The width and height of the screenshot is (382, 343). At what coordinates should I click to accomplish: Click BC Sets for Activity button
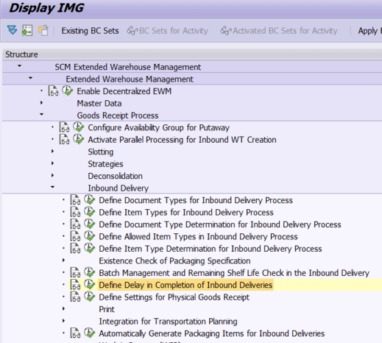(167, 31)
